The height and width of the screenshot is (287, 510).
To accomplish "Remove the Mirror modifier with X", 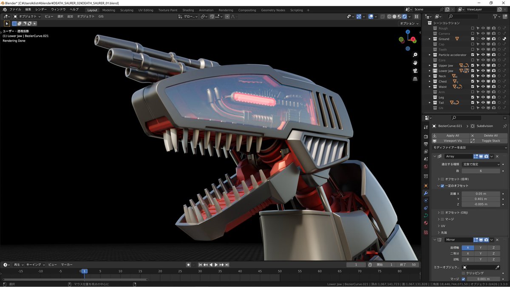I will 497,240.
